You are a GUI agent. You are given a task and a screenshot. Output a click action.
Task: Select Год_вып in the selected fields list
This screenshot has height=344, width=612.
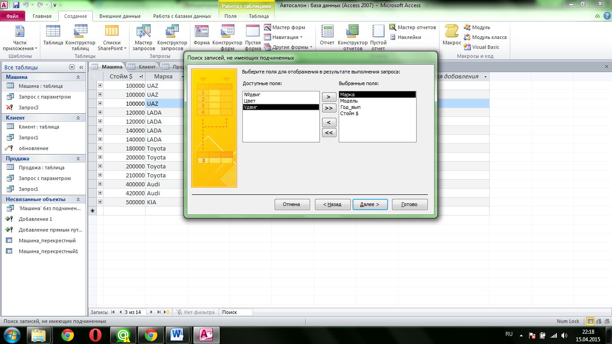(377, 107)
